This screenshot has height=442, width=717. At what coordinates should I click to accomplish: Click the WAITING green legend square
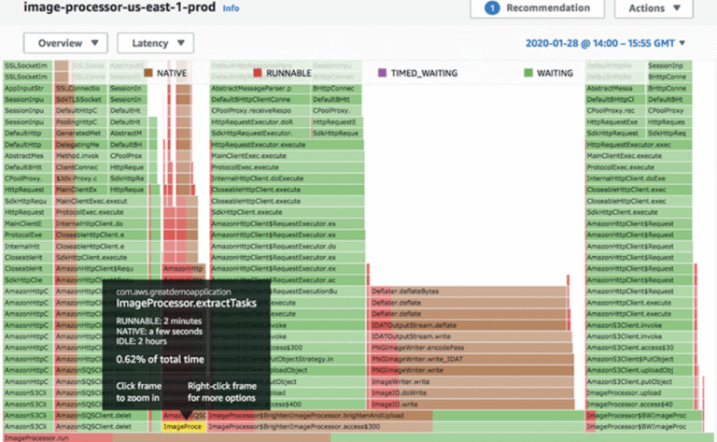click(528, 73)
